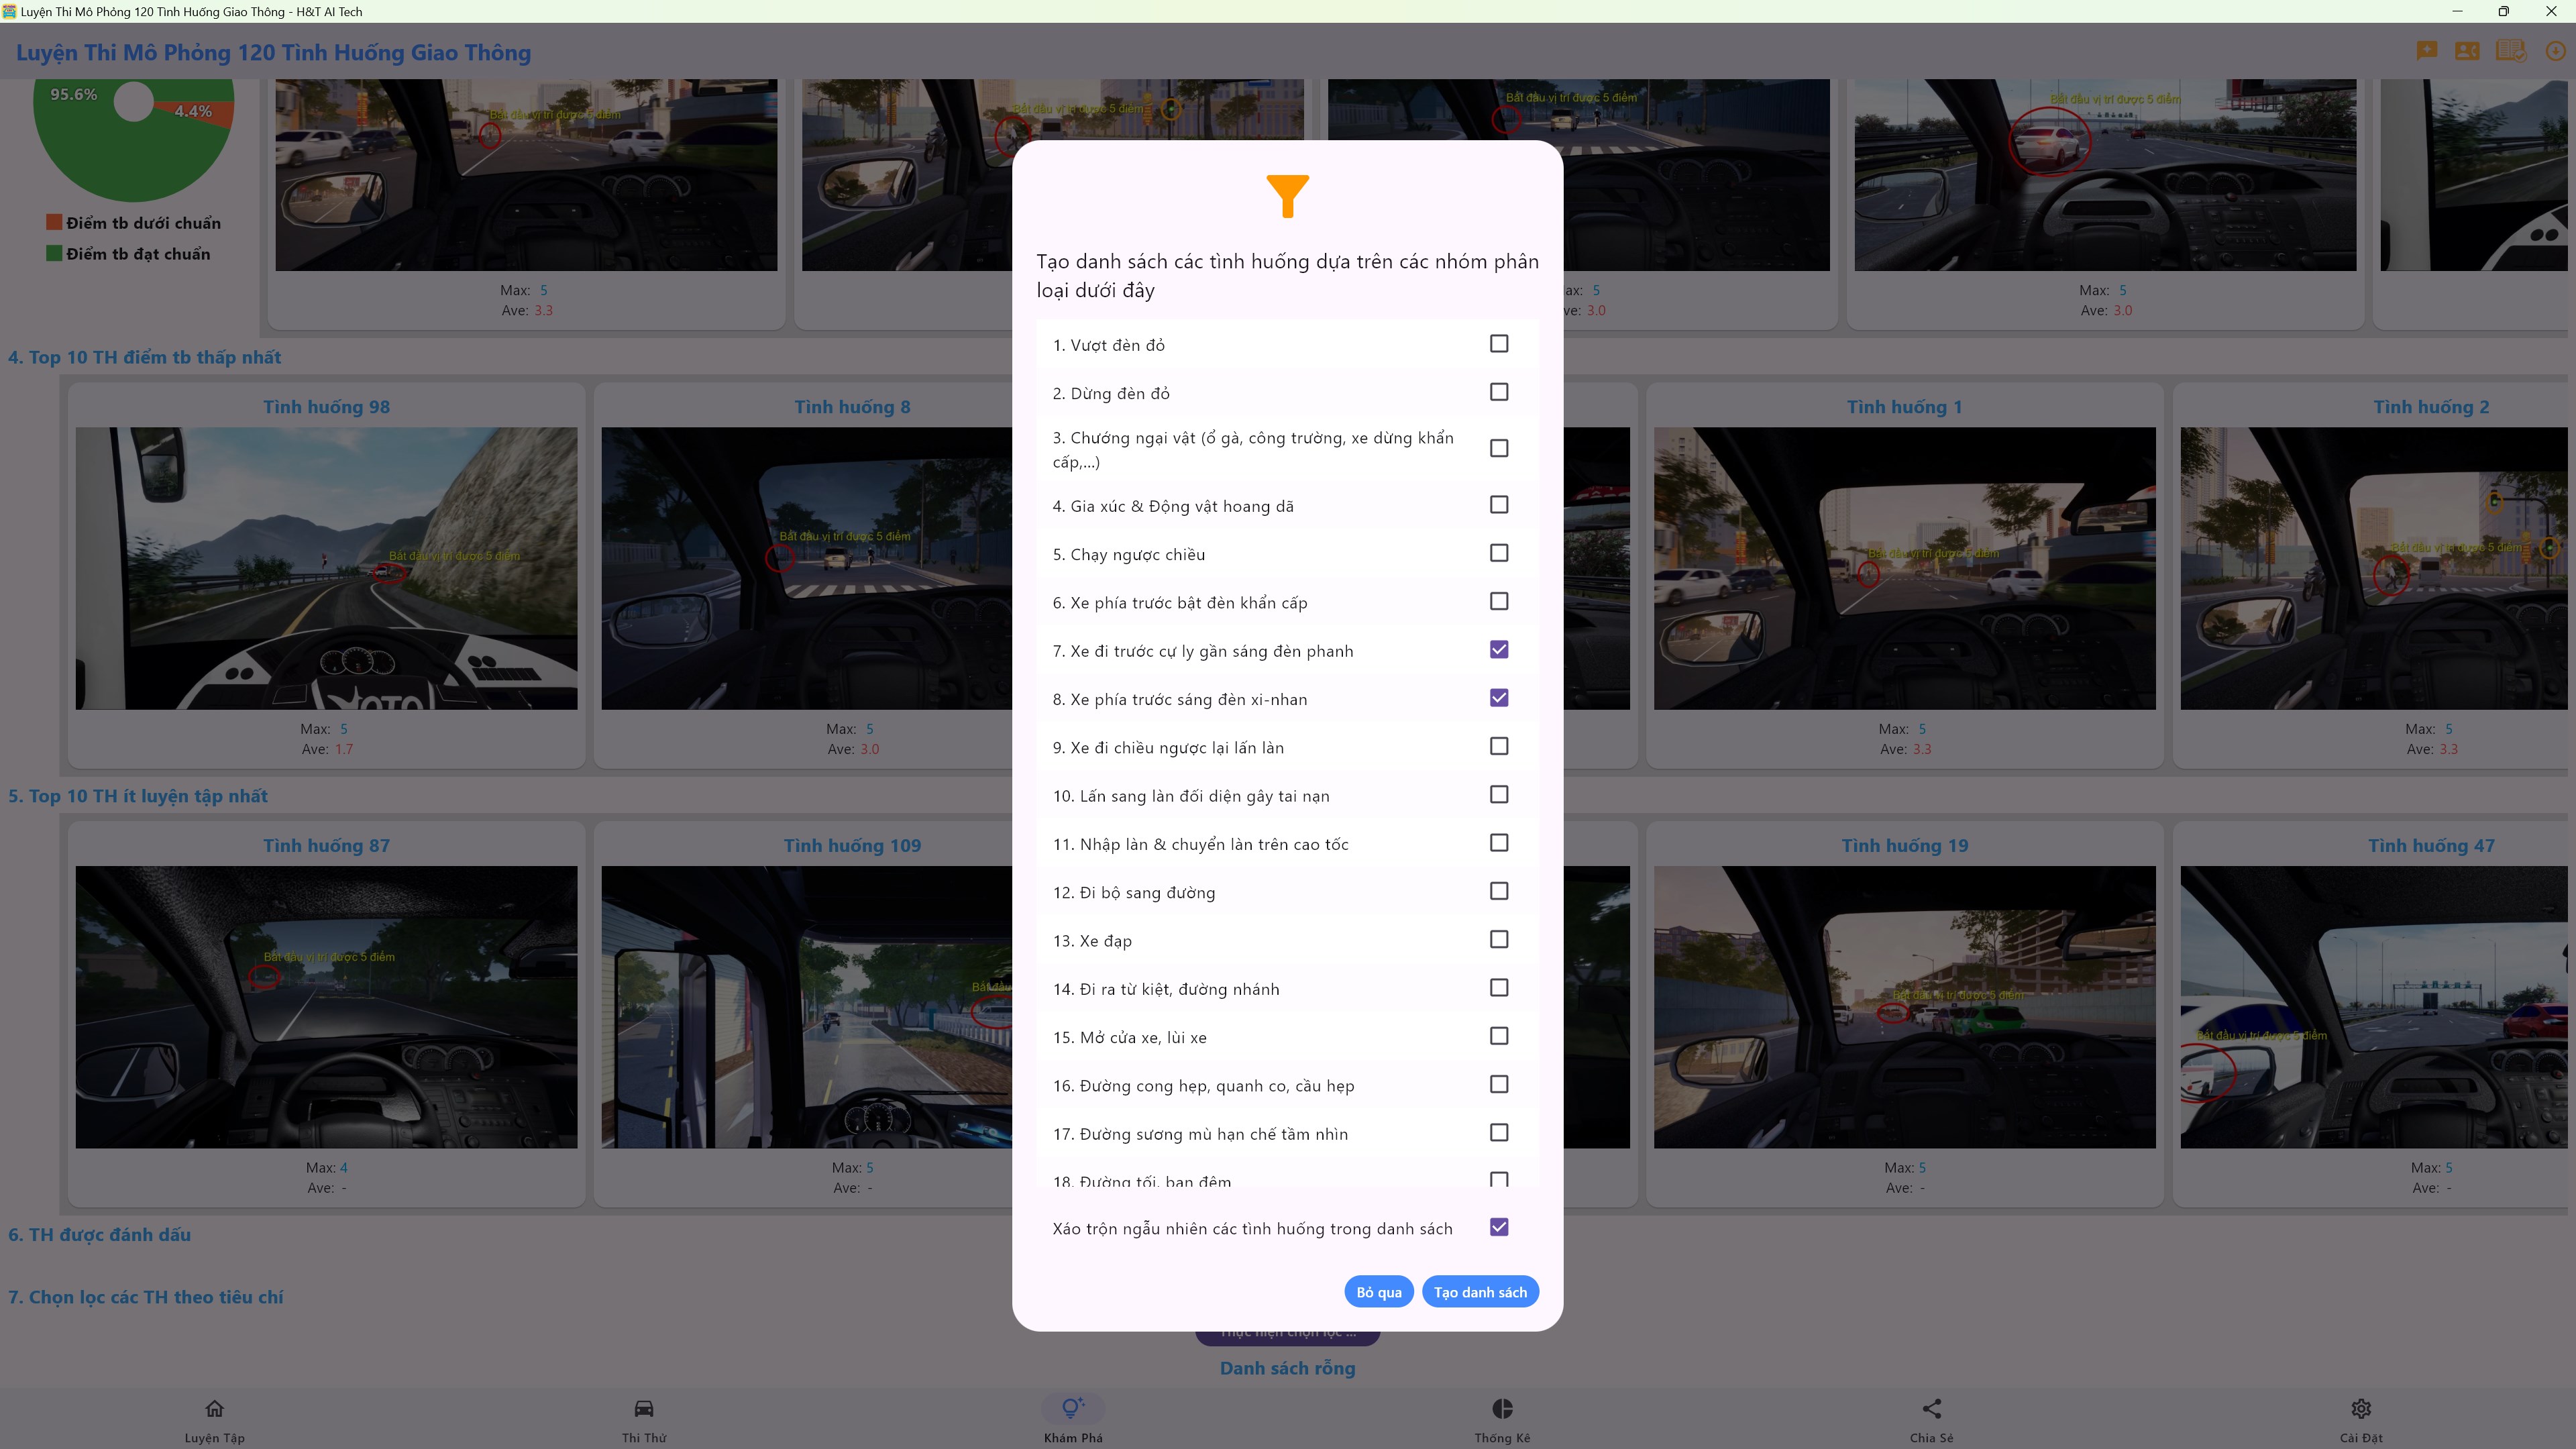The width and height of the screenshot is (2576, 1449).
Task: Click the 'Danh sách rỗng' text
Action: (1287, 1368)
